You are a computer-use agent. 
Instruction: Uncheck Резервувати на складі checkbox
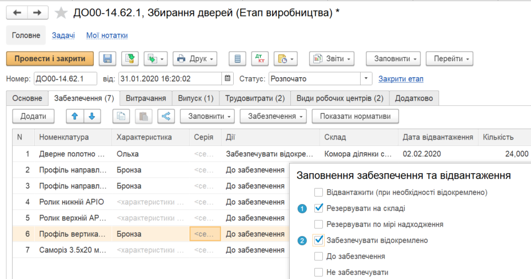point(319,208)
